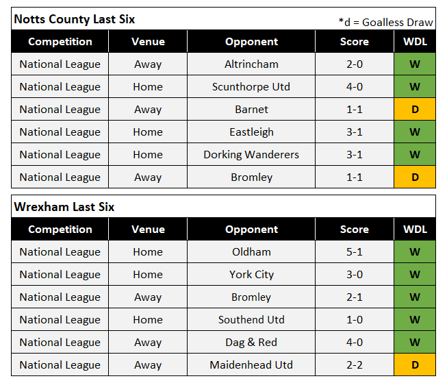Select the Dag & Red cell
This screenshot has height=383, width=447.
251,343
